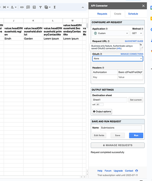Click the Destination sheet Sheet1 field
152x181 pixels.
pyautogui.click(x=110, y=100)
